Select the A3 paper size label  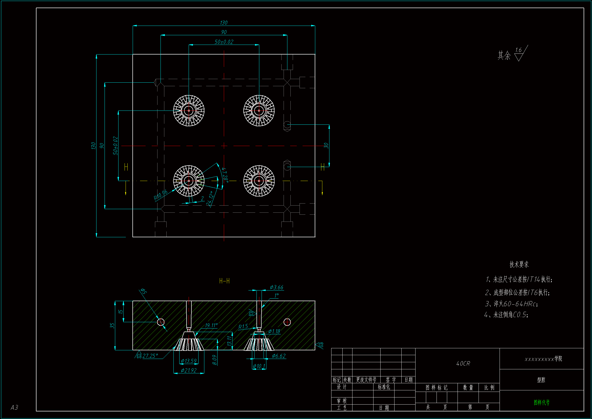pyautogui.click(x=14, y=407)
